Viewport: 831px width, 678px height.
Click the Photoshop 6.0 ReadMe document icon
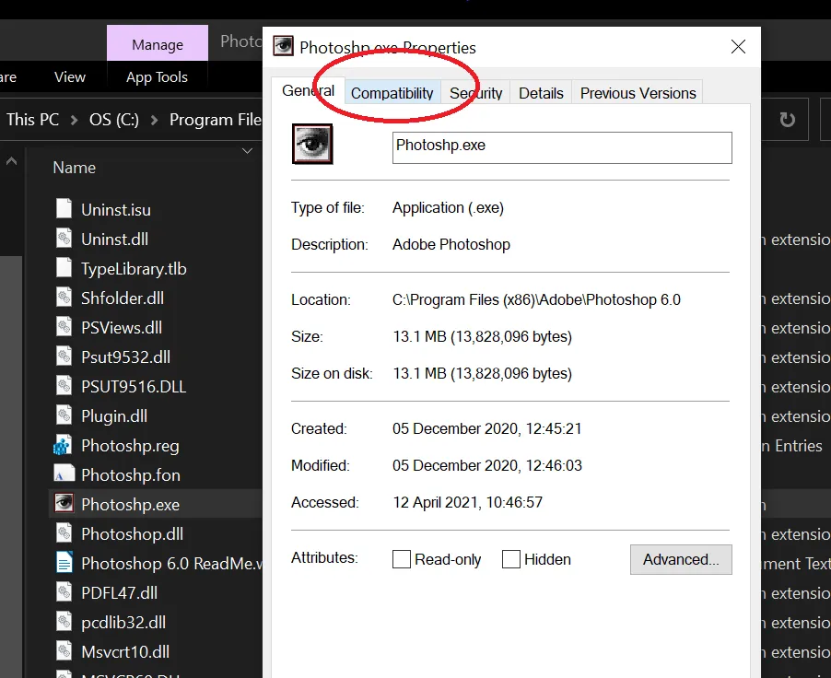pyautogui.click(x=64, y=563)
